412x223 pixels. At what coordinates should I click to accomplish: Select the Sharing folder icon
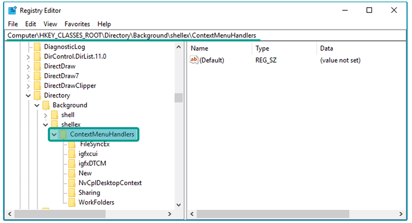point(72,193)
